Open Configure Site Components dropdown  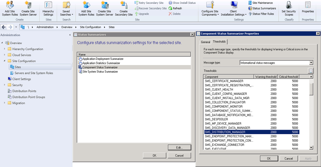[210, 9]
